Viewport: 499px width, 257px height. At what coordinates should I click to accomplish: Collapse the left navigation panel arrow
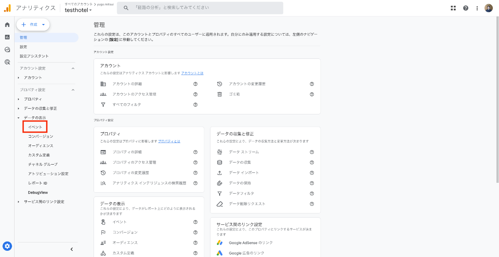[72, 249]
